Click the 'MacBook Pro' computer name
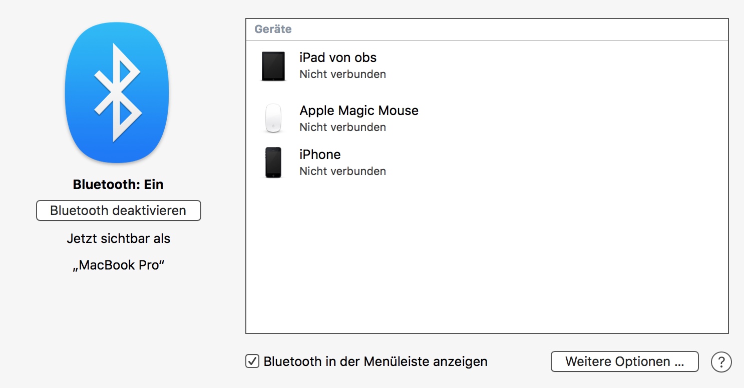The image size is (744, 388). click(118, 265)
